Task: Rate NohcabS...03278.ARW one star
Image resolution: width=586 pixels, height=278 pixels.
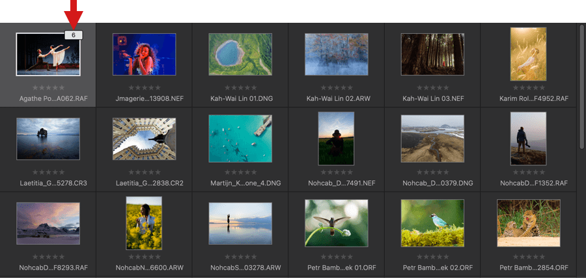Action: click(x=228, y=257)
